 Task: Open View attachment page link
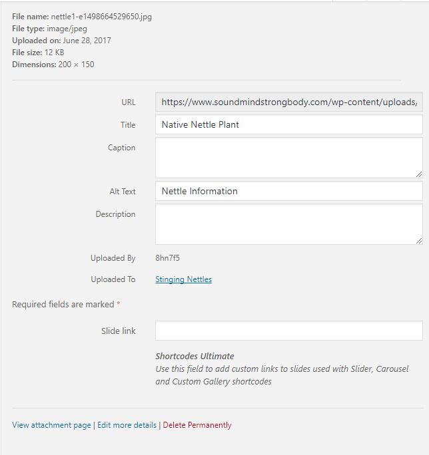51,425
